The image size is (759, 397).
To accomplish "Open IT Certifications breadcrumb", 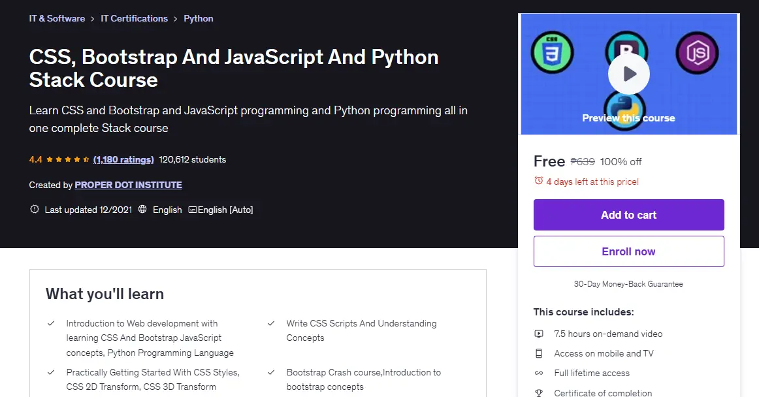I will pyautogui.click(x=134, y=18).
